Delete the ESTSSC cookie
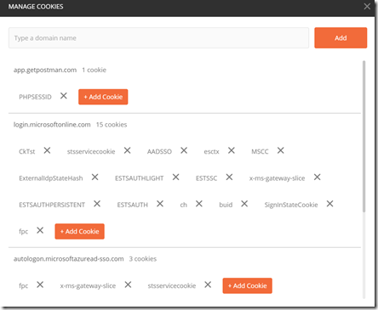Screen dimensions: 378x310 point(229,178)
